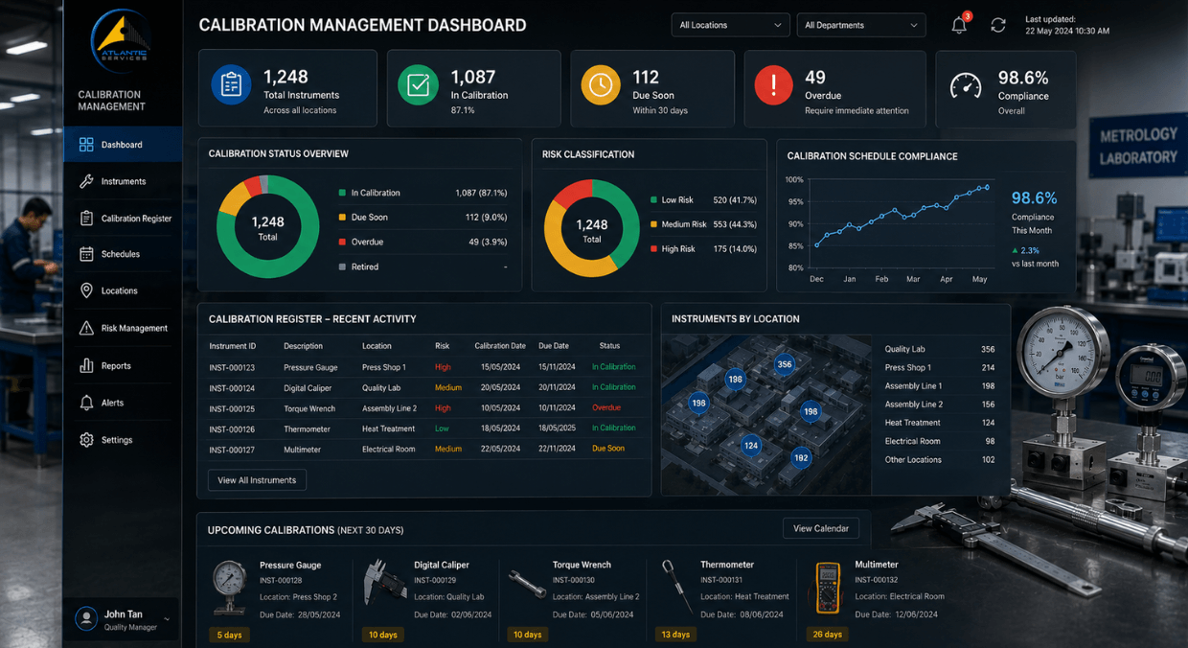
Task: Click the View All Instruments button
Action: tap(257, 480)
